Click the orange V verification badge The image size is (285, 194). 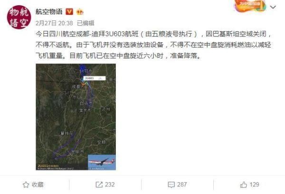pos(69,11)
